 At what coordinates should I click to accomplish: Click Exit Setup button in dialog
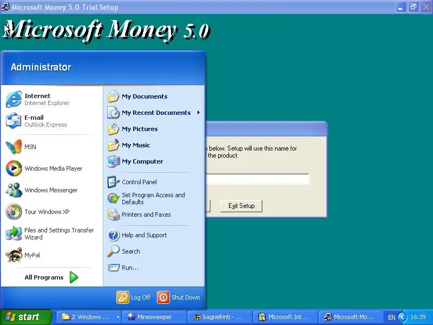click(241, 206)
